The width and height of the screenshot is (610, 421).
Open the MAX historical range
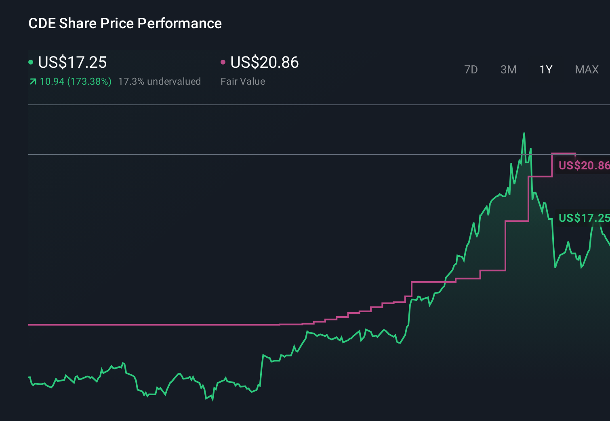(587, 69)
